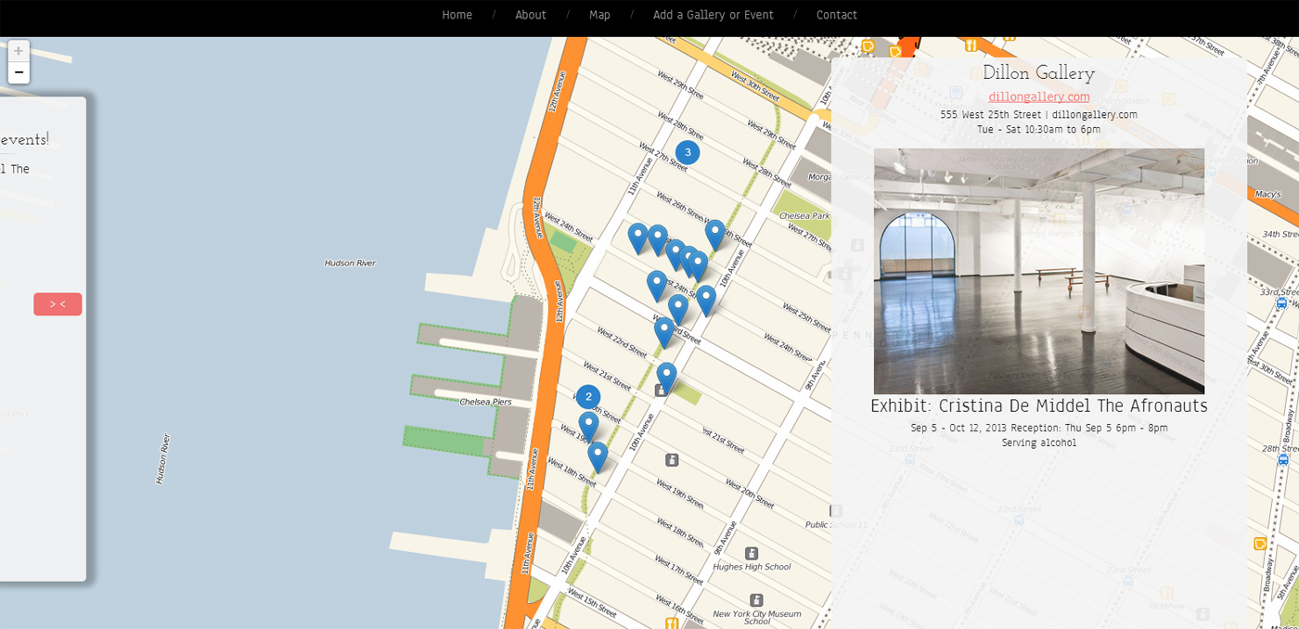Open the Dillon Gallery interior photo

coord(1039,271)
